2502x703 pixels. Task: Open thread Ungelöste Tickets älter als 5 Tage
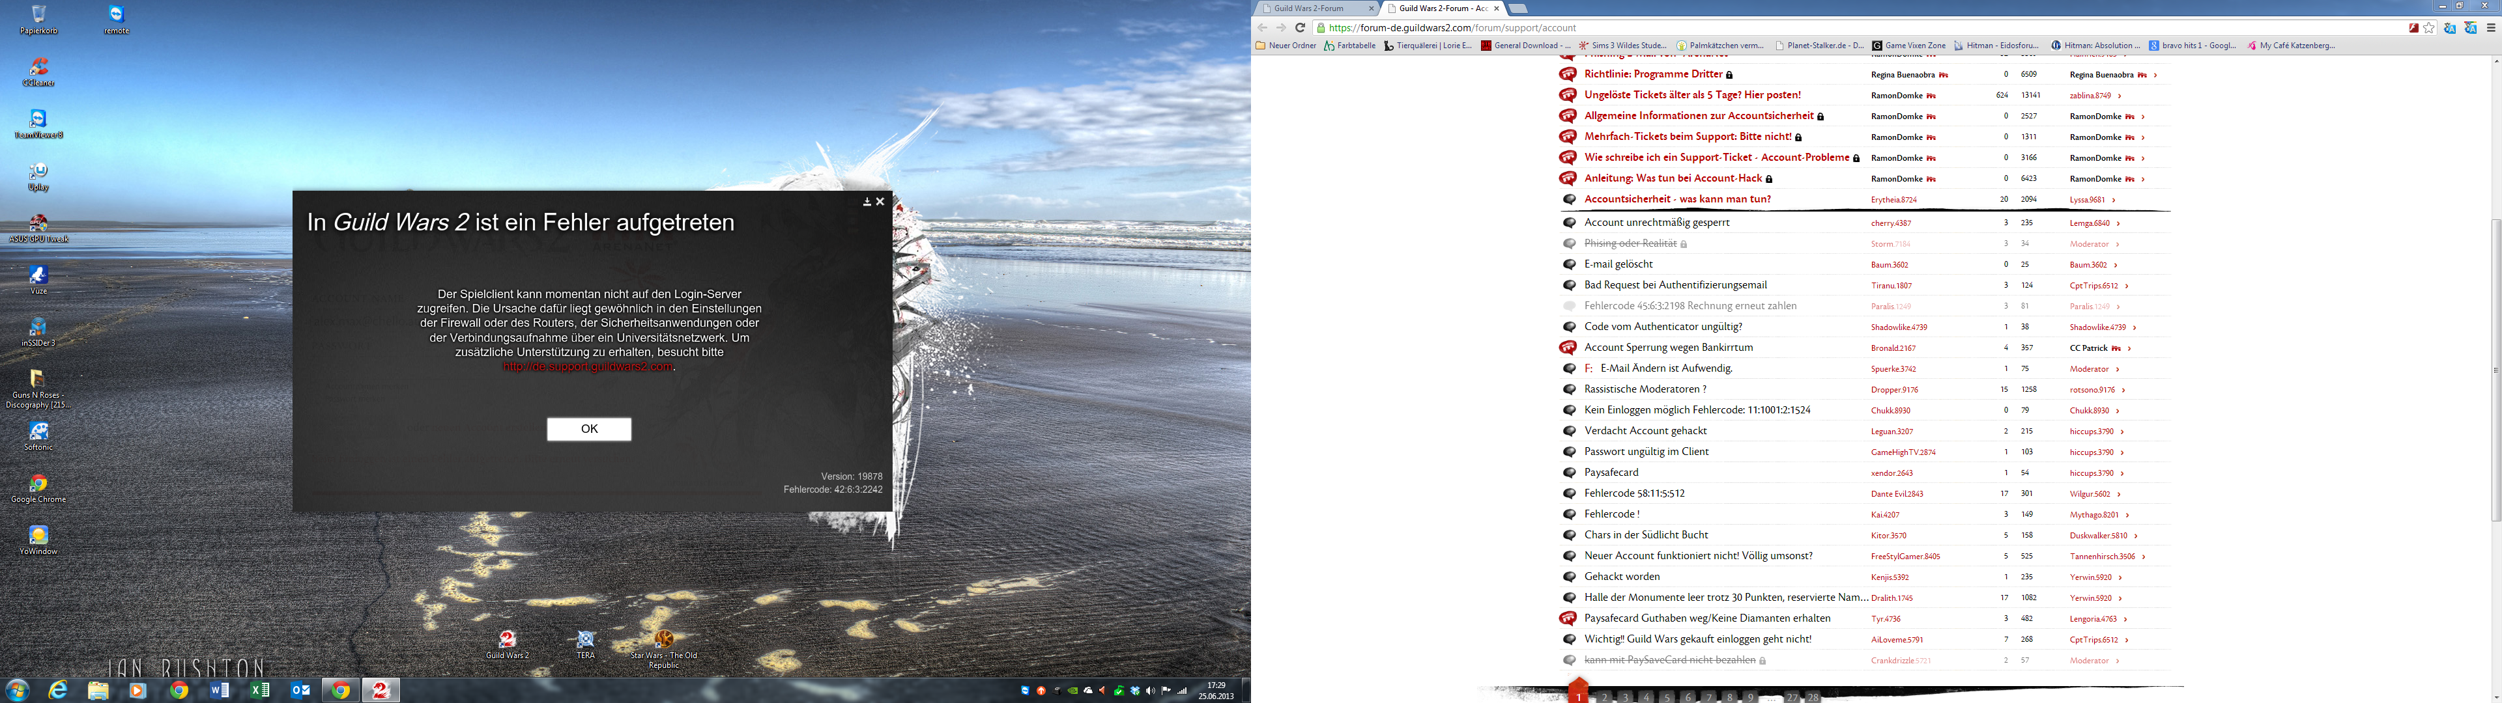(x=1693, y=95)
